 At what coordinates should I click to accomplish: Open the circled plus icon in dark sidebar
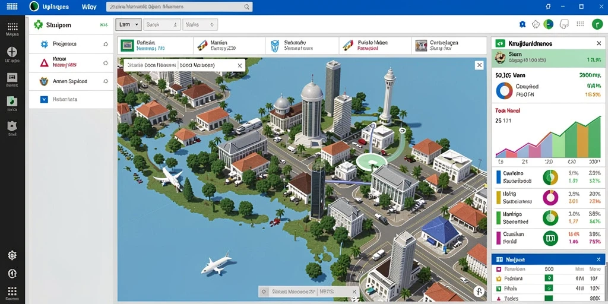pos(12,52)
